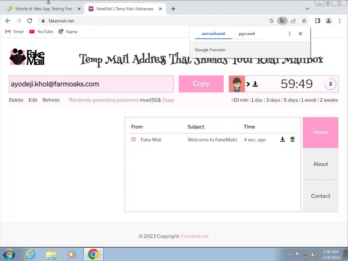This screenshot has width=348, height=261.
Task: Click the temporary email address field
Action: click(91, 84)
